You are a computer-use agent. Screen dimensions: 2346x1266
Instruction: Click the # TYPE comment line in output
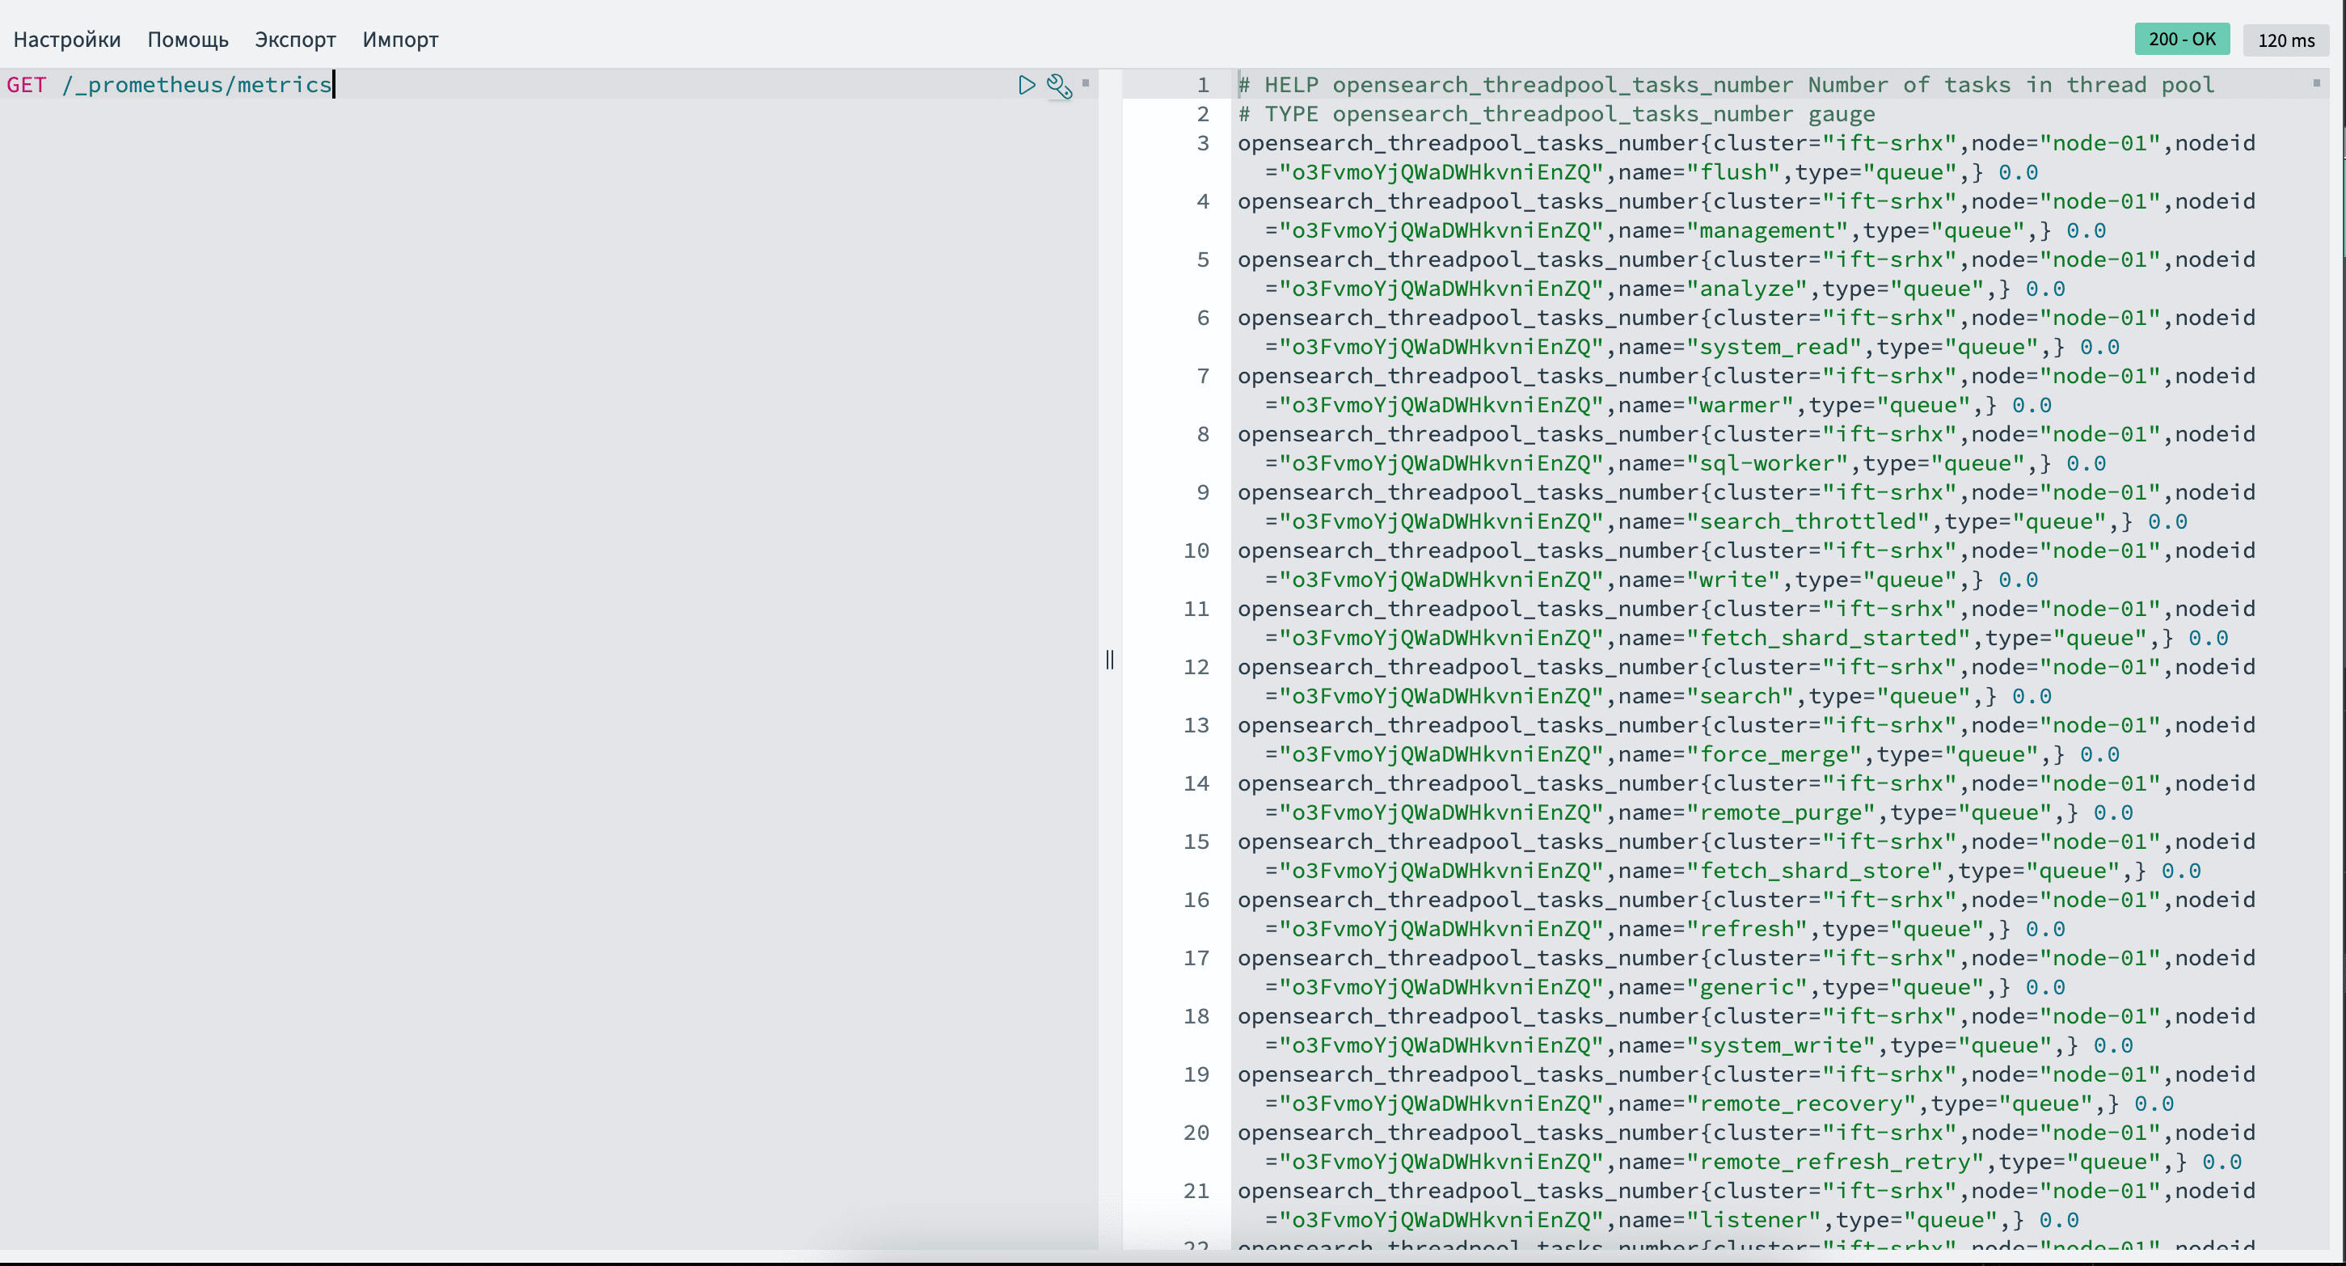pyautogui.click(x=1555, y=114)
